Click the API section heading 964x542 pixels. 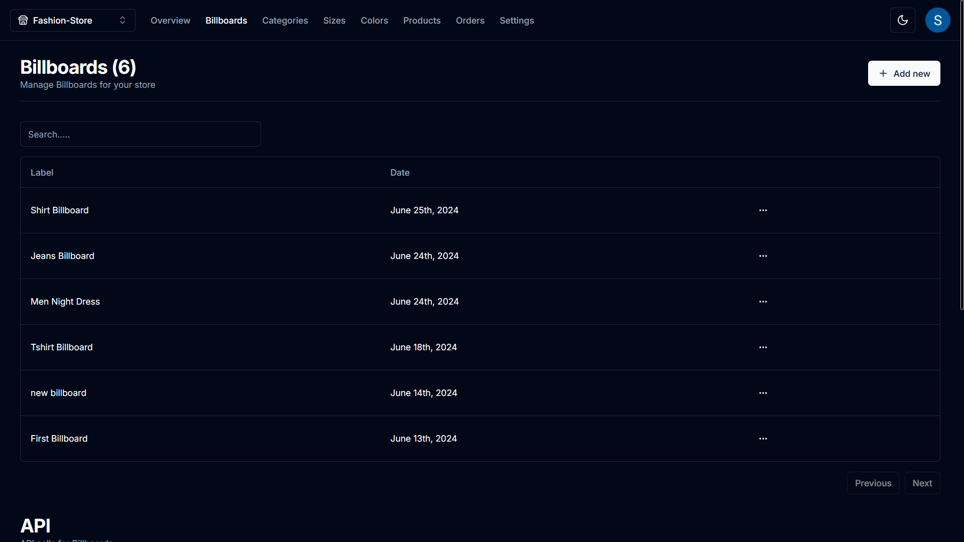35,526
